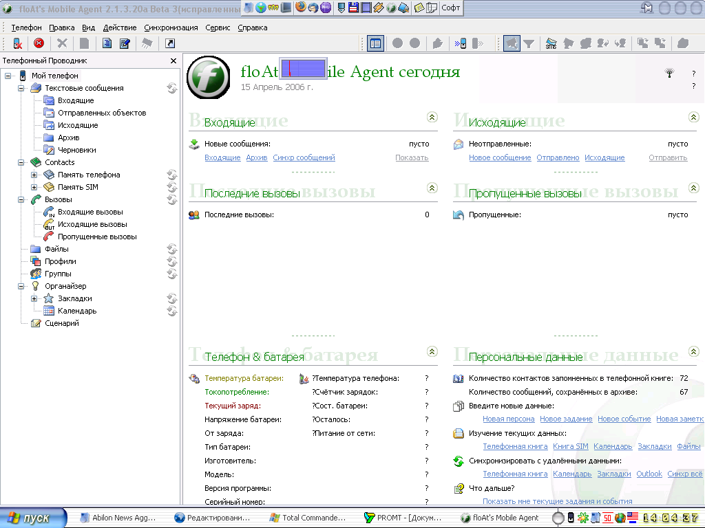Click the shortcut arrow toolbar icon
The image size is (705, 528).
[170, 43]
